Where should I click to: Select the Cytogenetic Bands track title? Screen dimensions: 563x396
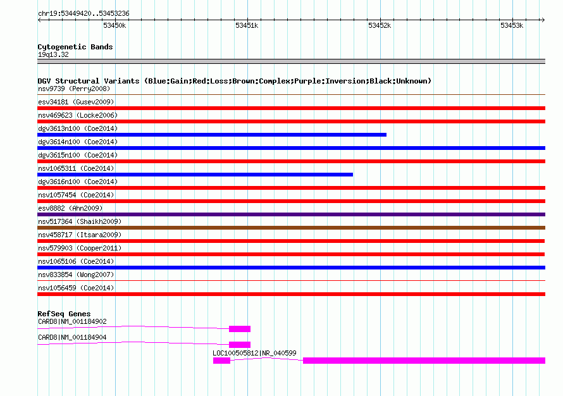click(x=75, y=47)
